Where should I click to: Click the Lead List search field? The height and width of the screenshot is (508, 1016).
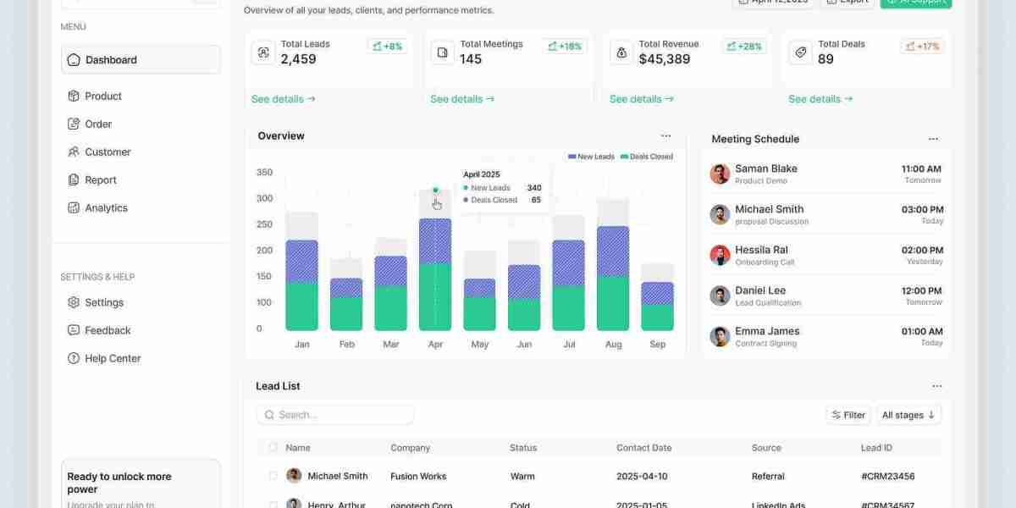coord(335,415)
